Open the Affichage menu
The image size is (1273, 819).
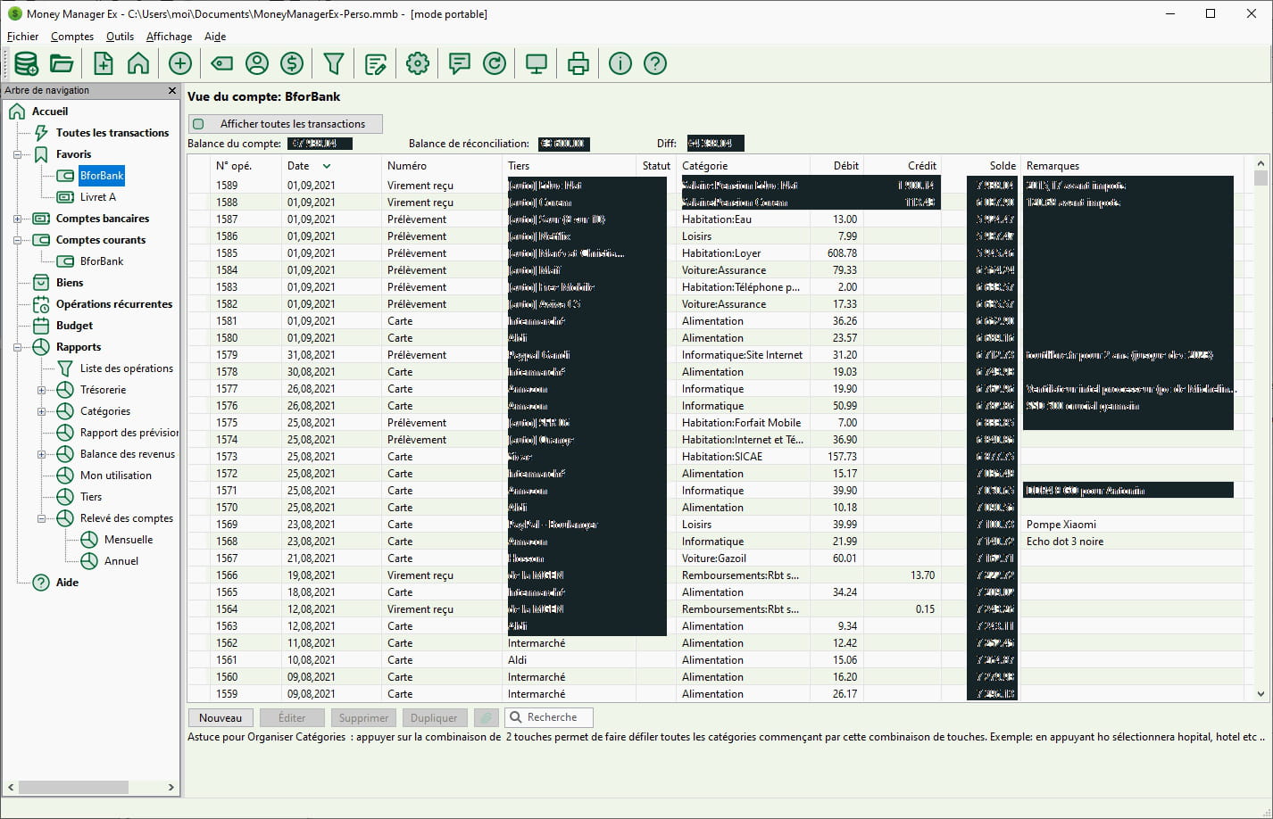[169, 37]
